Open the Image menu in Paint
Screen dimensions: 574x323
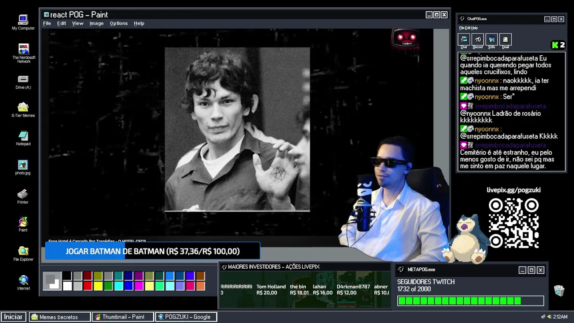tap(96, 23)
